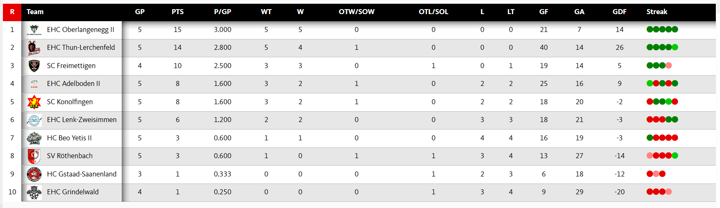The height and width of the screenshot is (208, 720).
Task: Open SC Konolfingen team name link
Action: pyautogui.click(x=70, y=102)
